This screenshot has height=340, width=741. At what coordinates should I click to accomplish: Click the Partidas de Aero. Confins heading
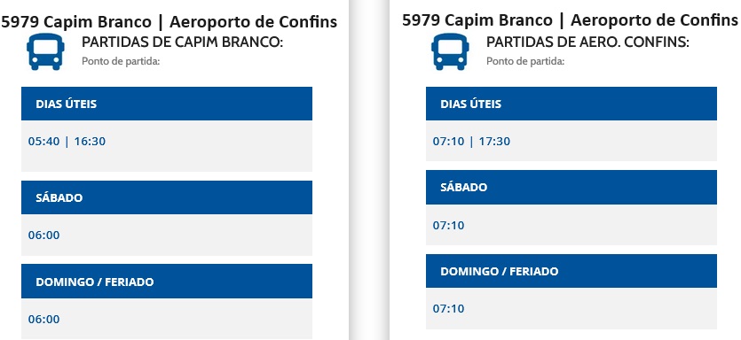point(587,42)
